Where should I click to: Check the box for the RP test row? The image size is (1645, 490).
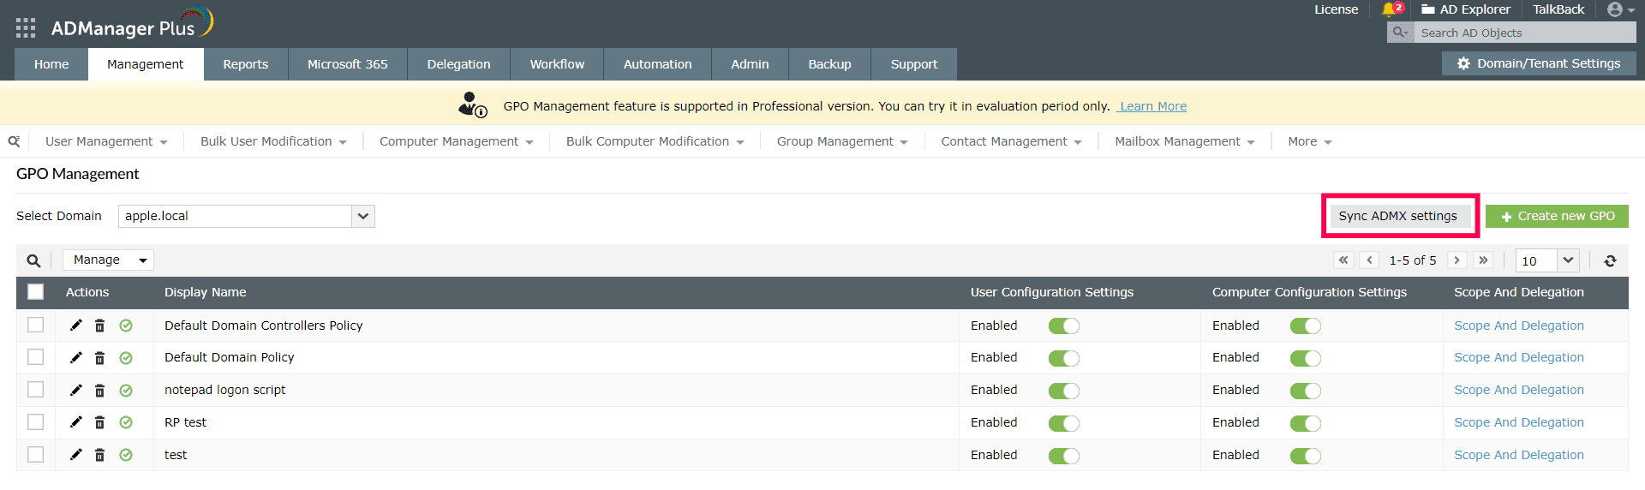36,422
